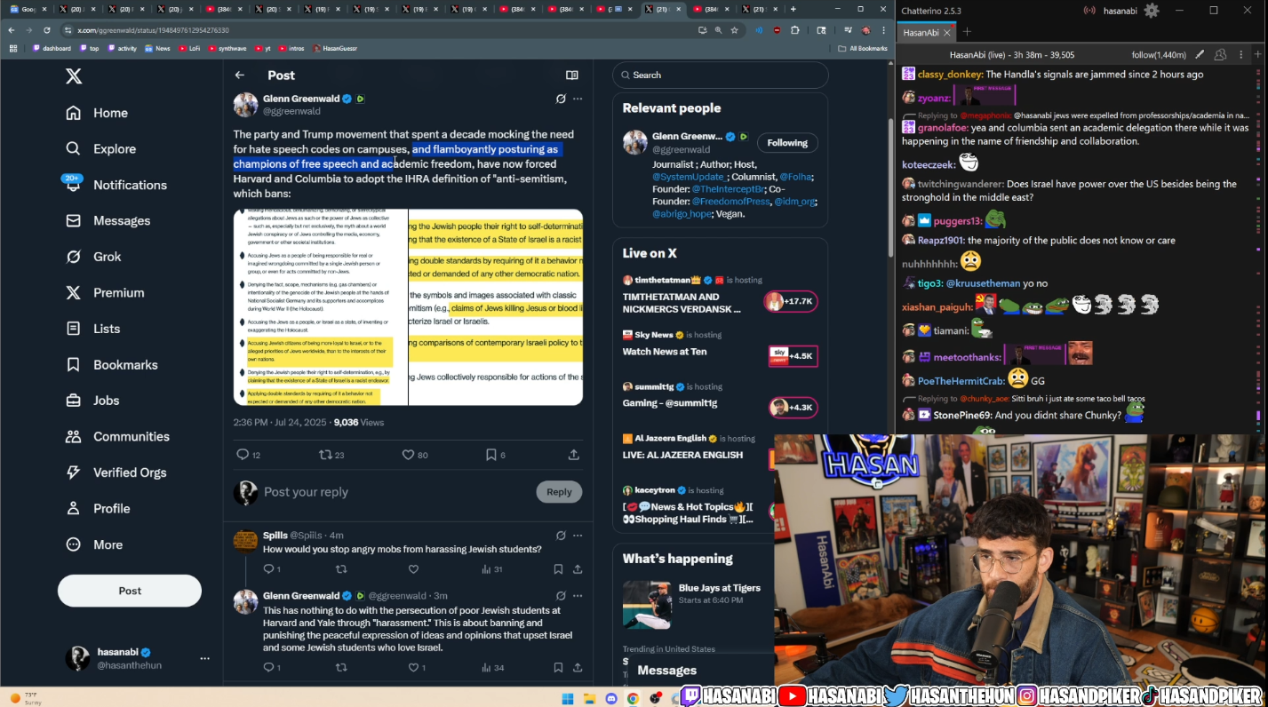Open Communities in the X sidebar
This screenshot has height=707, width=1268.
point(117,436)
